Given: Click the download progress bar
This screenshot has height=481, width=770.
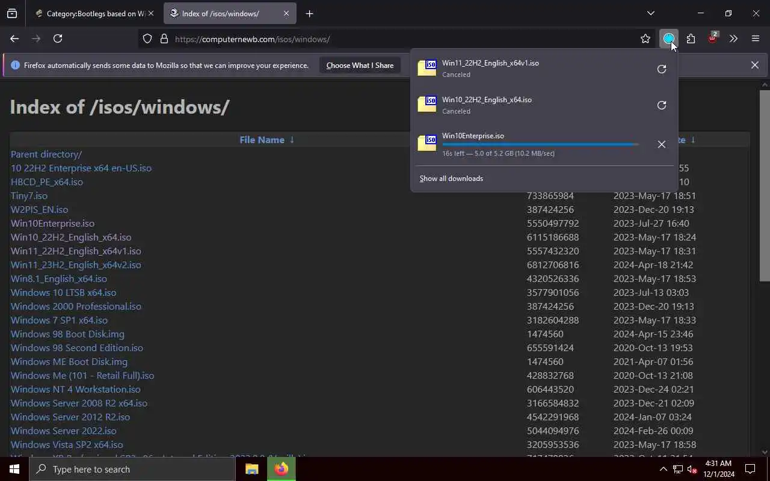Looking at the screenshot, I should click(x=540, y=144).
